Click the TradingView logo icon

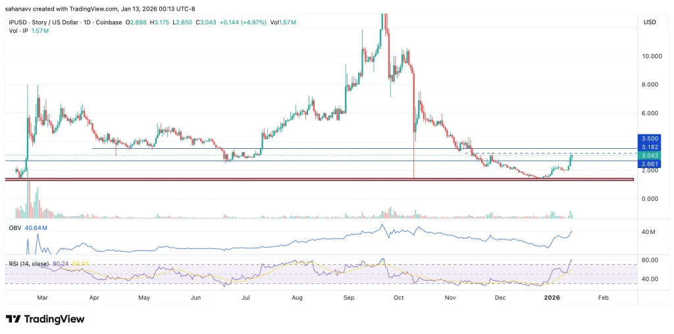[14, 319]
